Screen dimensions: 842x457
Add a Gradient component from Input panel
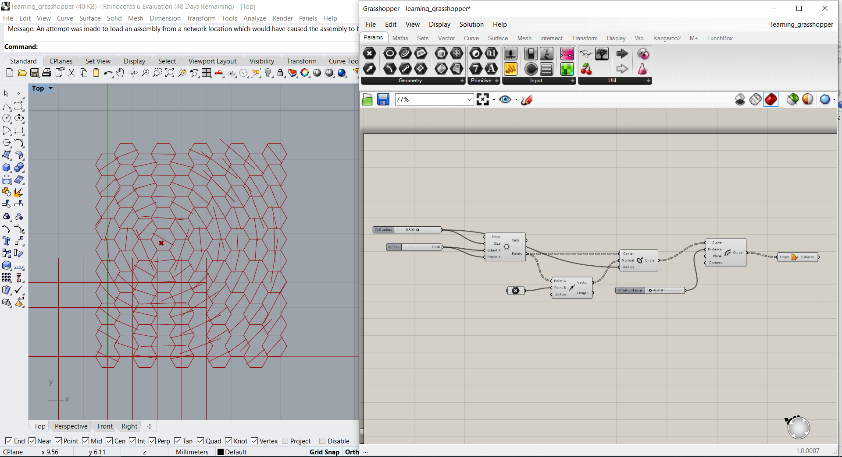[567, 54]
